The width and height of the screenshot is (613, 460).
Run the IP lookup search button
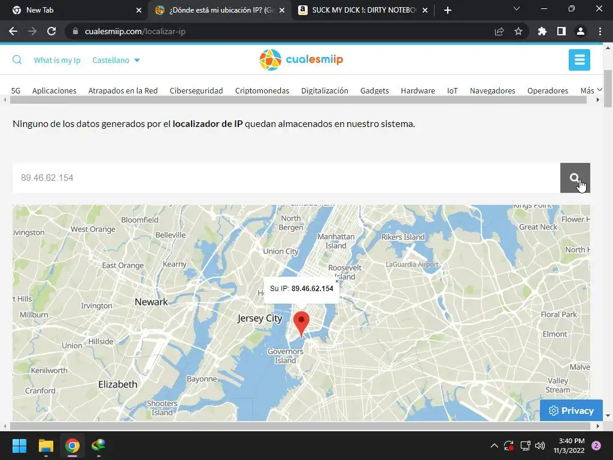tap(575, 178)
